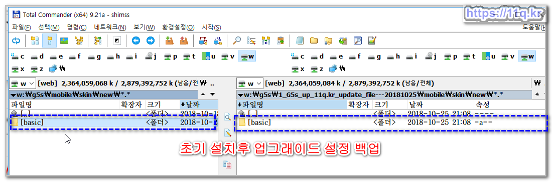Select drive c in the left drive bar
552x182 pixels.
[18, 56]
